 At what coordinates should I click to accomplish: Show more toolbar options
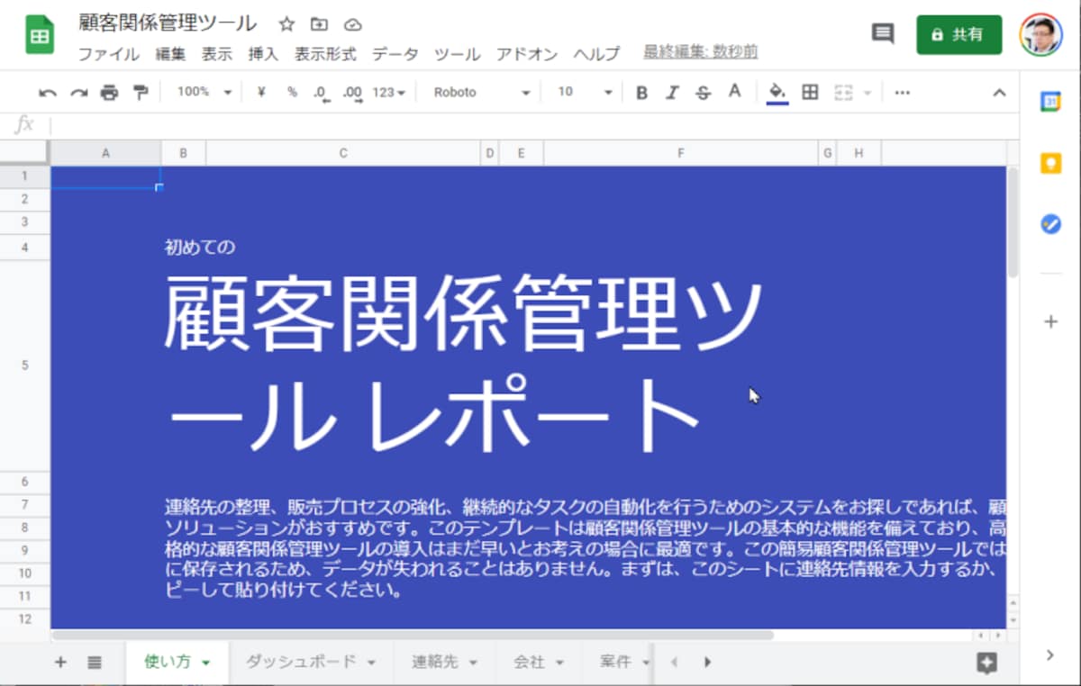[x=902, y=92]
